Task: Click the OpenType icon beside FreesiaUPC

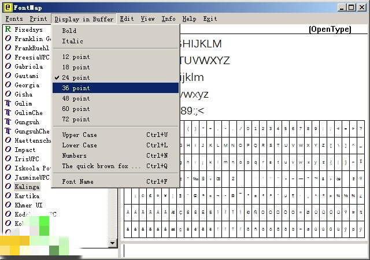Action: 8,57
